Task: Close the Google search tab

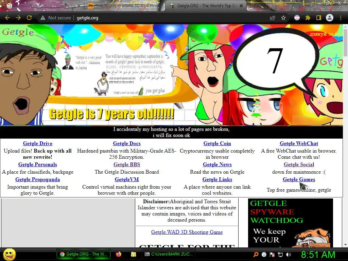Action: click(x=78, y=6)
